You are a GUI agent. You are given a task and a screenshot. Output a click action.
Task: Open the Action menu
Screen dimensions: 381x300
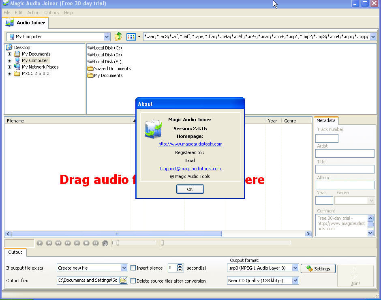[x=33, y=13]
